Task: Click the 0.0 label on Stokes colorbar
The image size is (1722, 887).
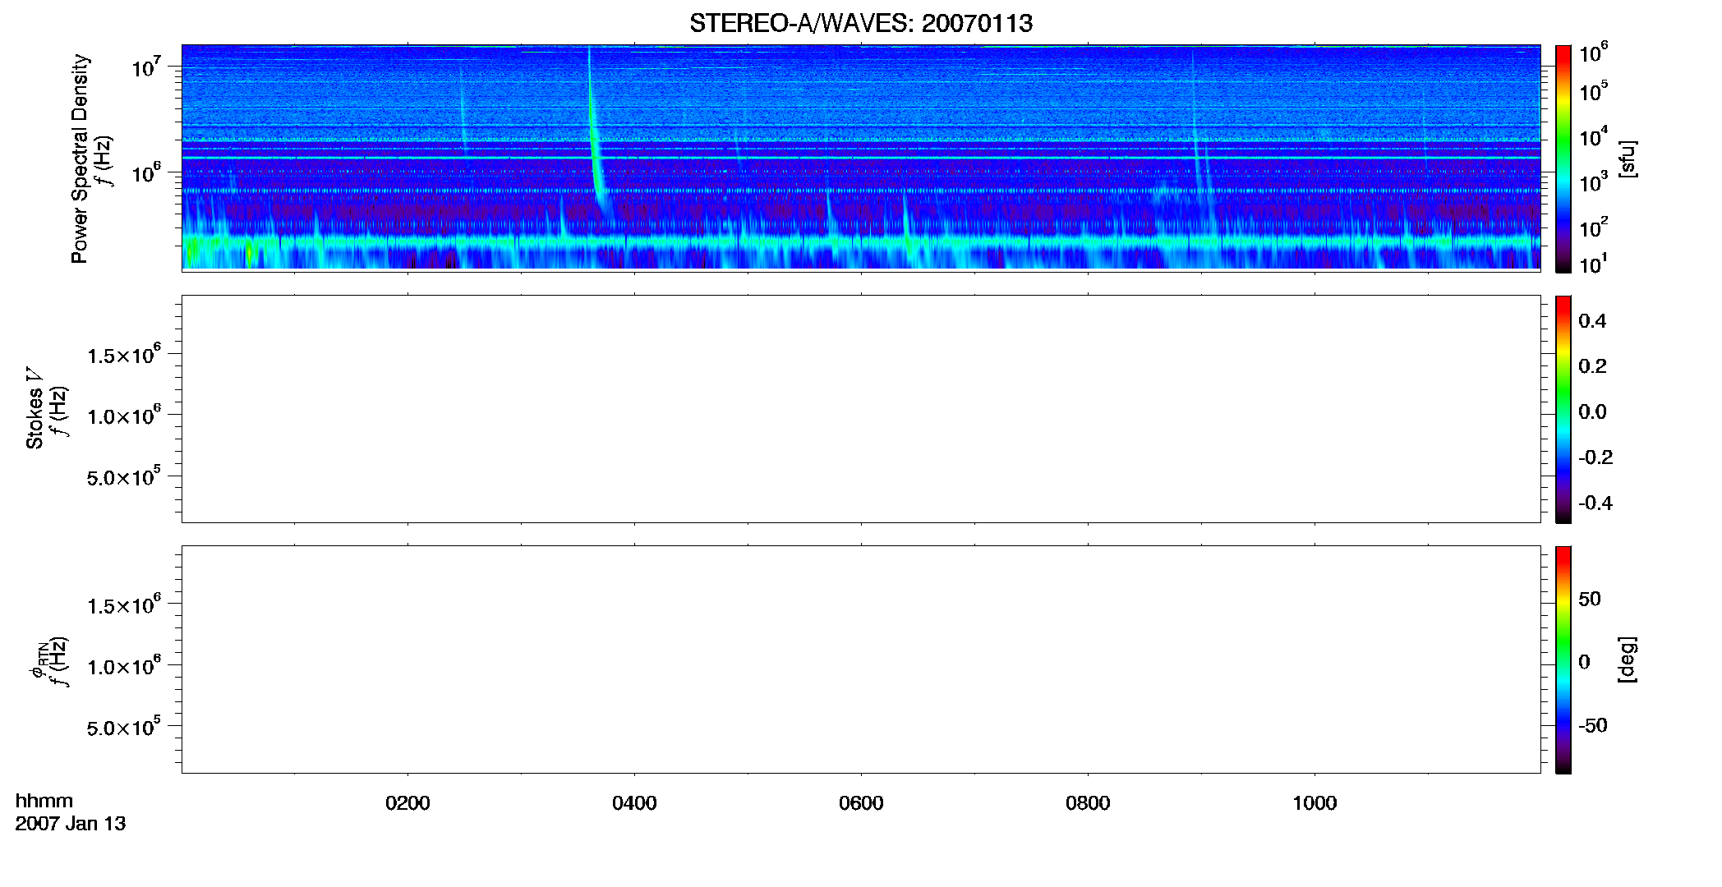Action: tap(1592, 412)
